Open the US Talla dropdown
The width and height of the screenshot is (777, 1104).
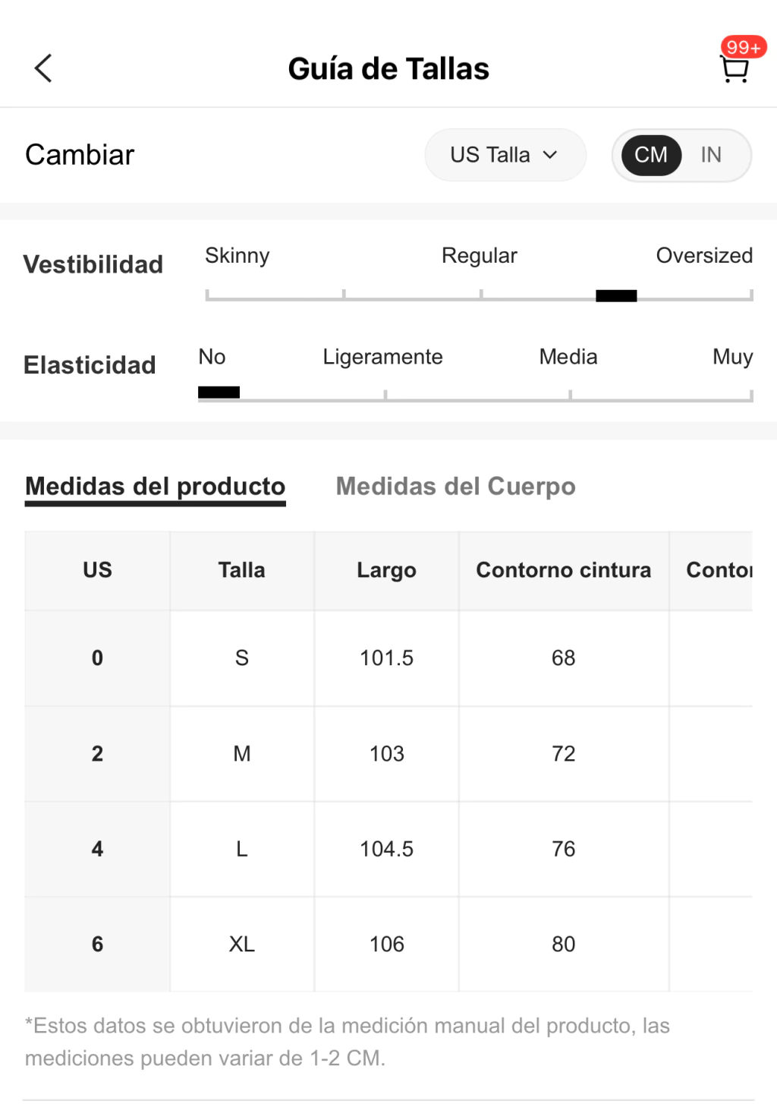[x=505, y=155]
